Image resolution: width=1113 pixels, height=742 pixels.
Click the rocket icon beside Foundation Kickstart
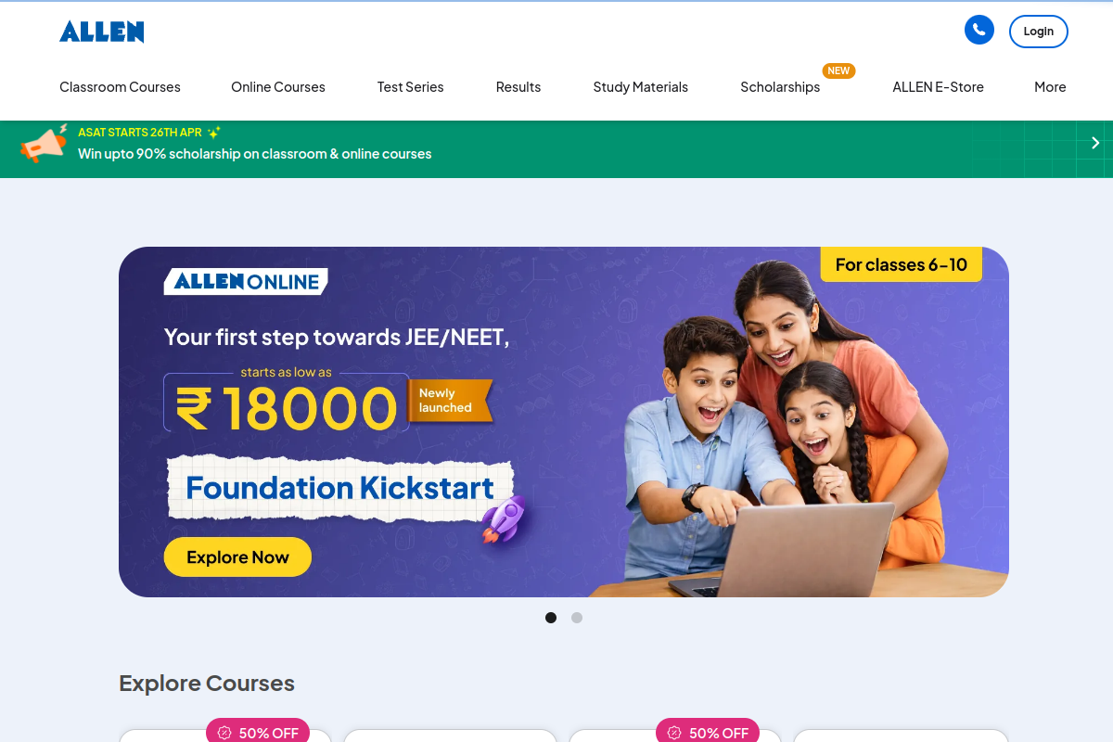pos(505,518)
